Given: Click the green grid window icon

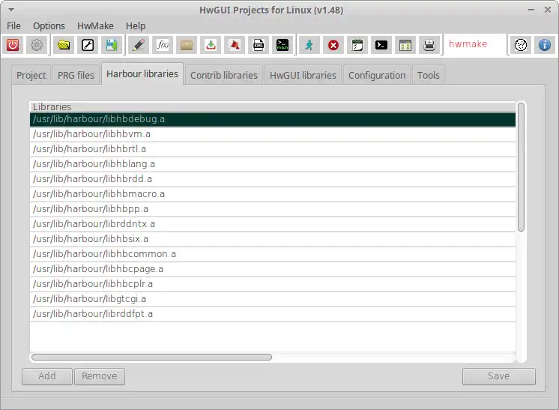Looking at the screenshot, I should pyautogui.click(x=405, y=45).
